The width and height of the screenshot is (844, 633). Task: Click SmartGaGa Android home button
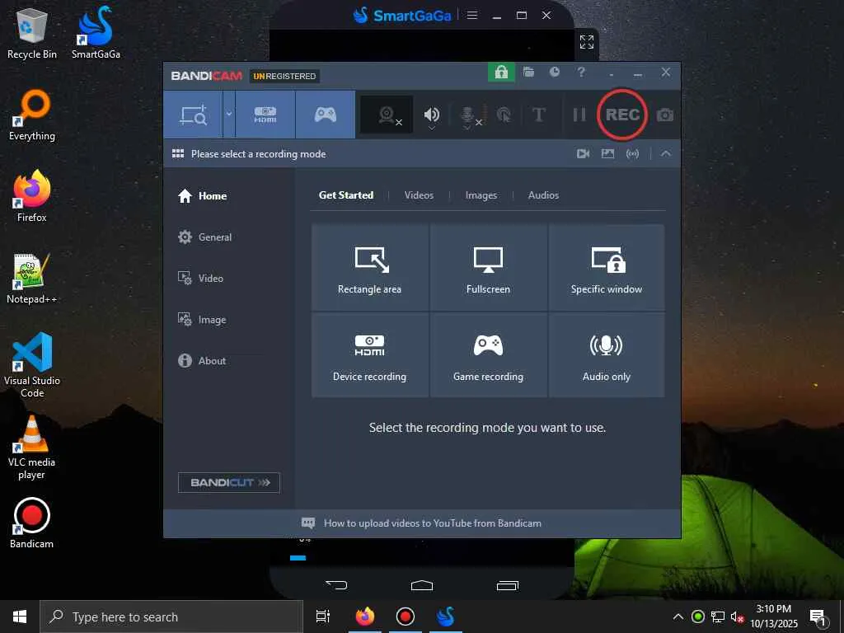(x=421, y=585)
